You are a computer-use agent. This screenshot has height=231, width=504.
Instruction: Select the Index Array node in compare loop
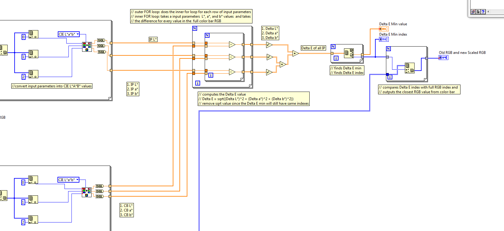[410, 68]
